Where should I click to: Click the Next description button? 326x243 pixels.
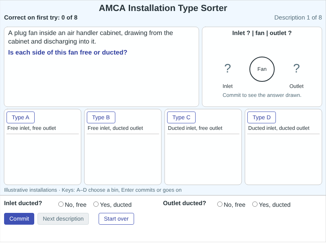[x=63, y=219]
